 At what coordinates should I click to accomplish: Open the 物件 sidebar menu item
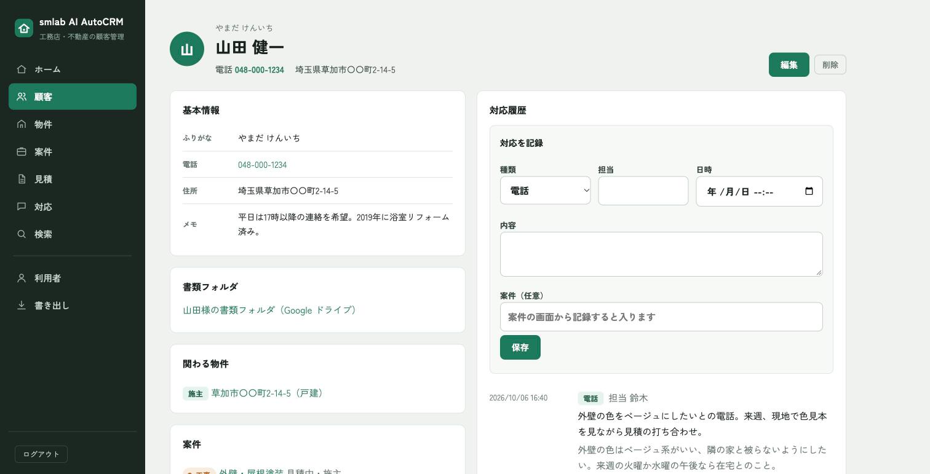pos(73,124)
